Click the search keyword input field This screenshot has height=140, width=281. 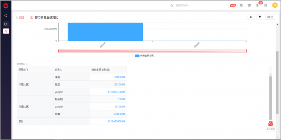tap(192, 5)
